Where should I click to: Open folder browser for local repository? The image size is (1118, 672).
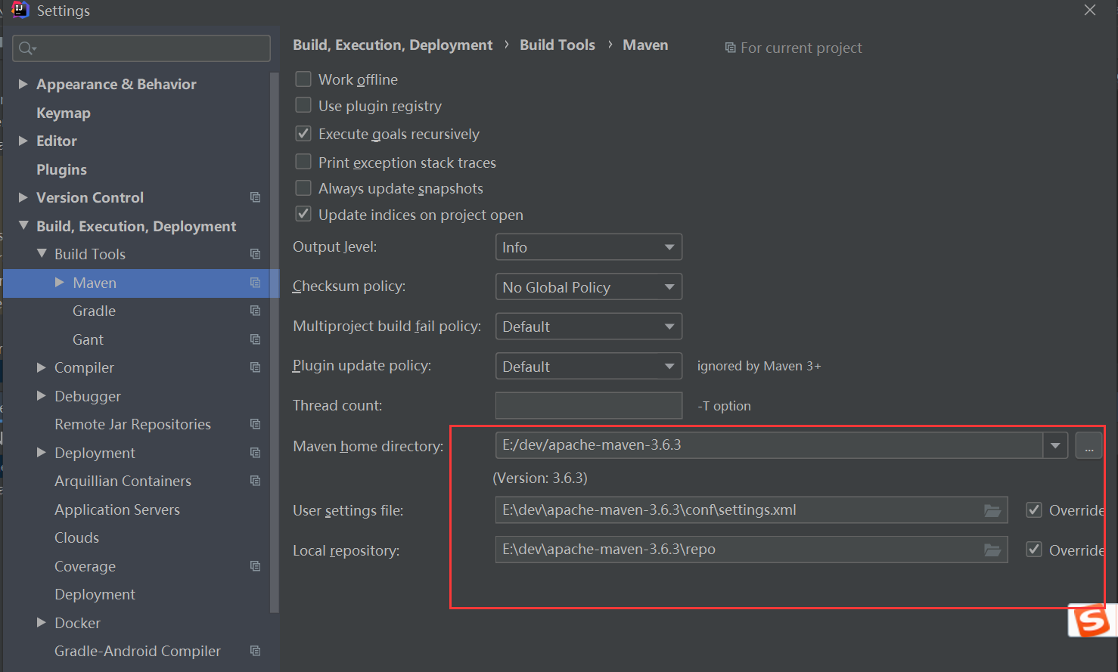tap(992, 550)
